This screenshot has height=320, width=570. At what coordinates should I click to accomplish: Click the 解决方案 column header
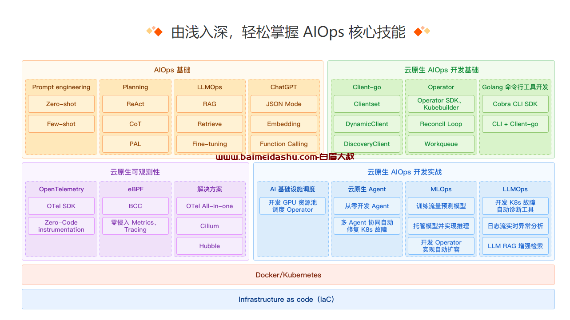tap(210, 189)
